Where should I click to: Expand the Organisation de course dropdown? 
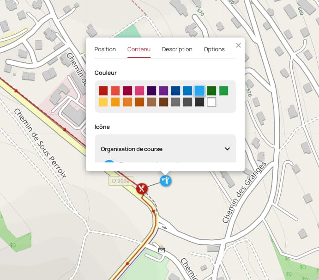pos(165,149)
